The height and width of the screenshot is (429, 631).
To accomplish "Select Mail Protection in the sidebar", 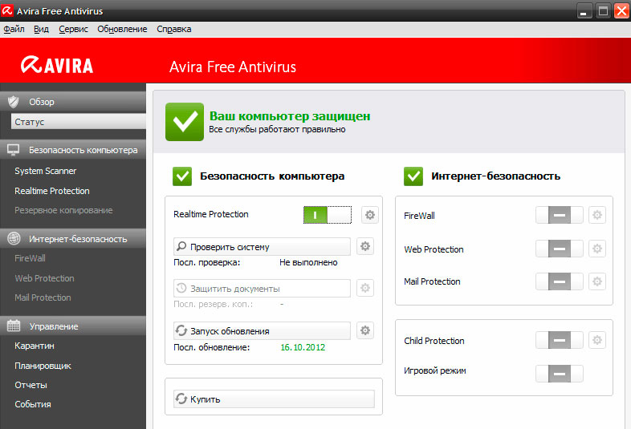I will click(x=43, y=297).
